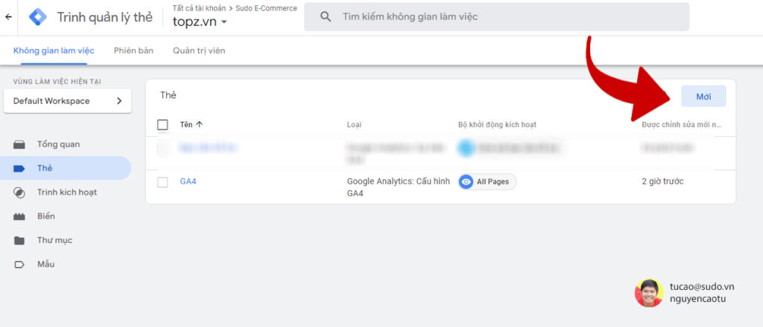Click the Bộ khởi động kích hoạt header
Viewport: 763px width, 327px height.
(497, 125)
